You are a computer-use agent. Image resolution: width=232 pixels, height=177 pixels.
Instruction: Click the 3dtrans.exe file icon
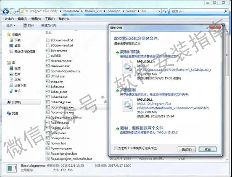pyautogui.click(x=48, y=50)
